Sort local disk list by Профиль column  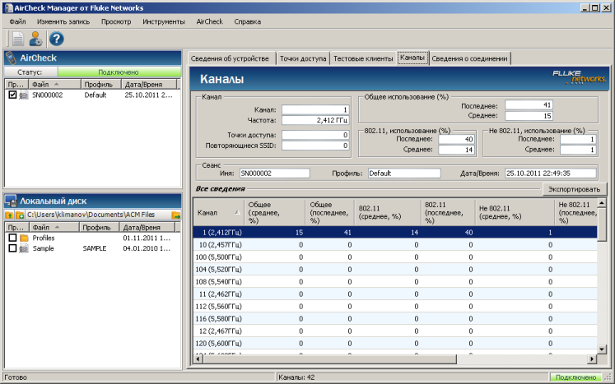tap(100, 227)
